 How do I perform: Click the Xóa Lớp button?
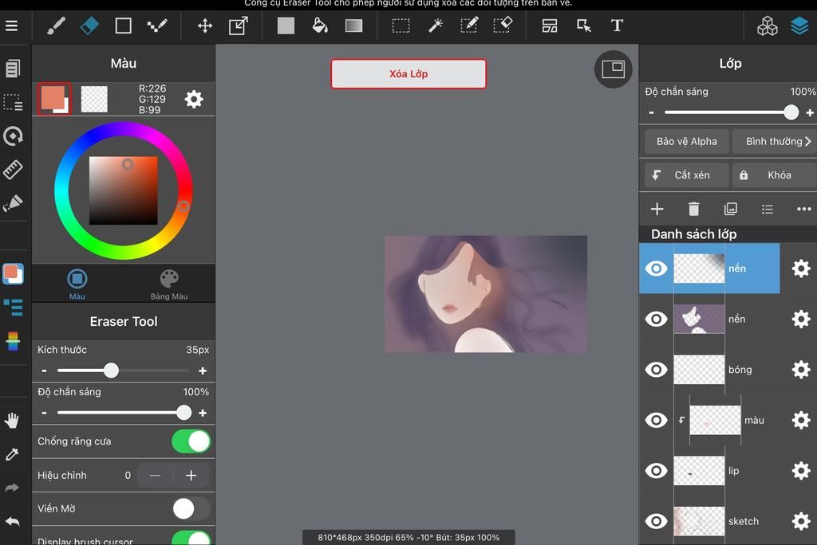tap(408, 74)
